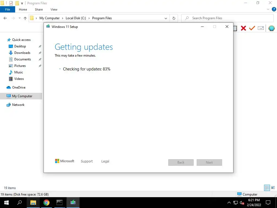
Task: Click the Forward arrow in Explorer navigation
Action: (x=13, y=18)
